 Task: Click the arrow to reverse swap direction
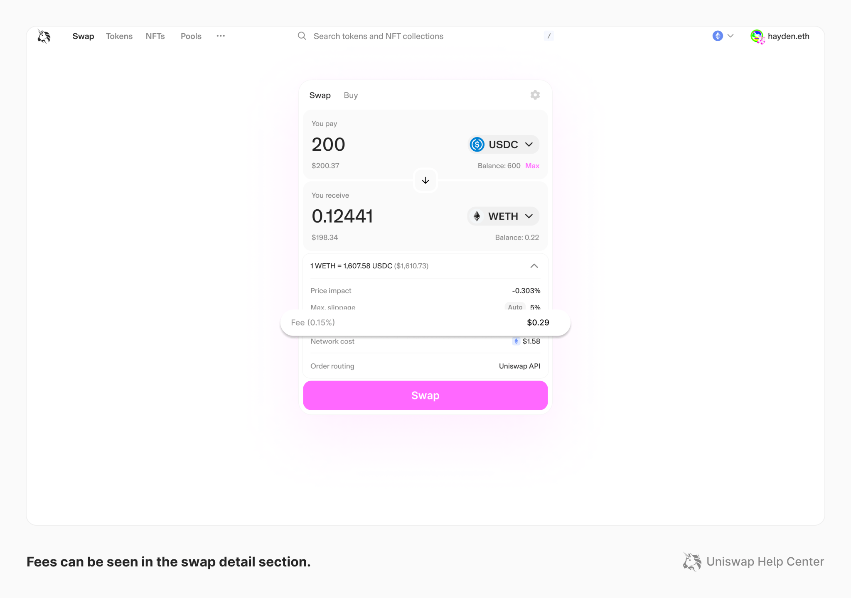click(x=425, y=180)
